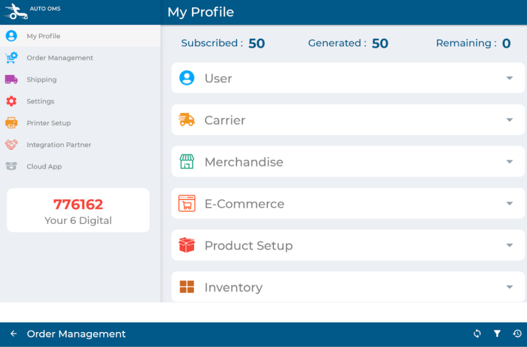The height and width of the screenshot is (347, 527).
Task: Click the AUTO OMS brand text
Action: (x=45, y=9)
